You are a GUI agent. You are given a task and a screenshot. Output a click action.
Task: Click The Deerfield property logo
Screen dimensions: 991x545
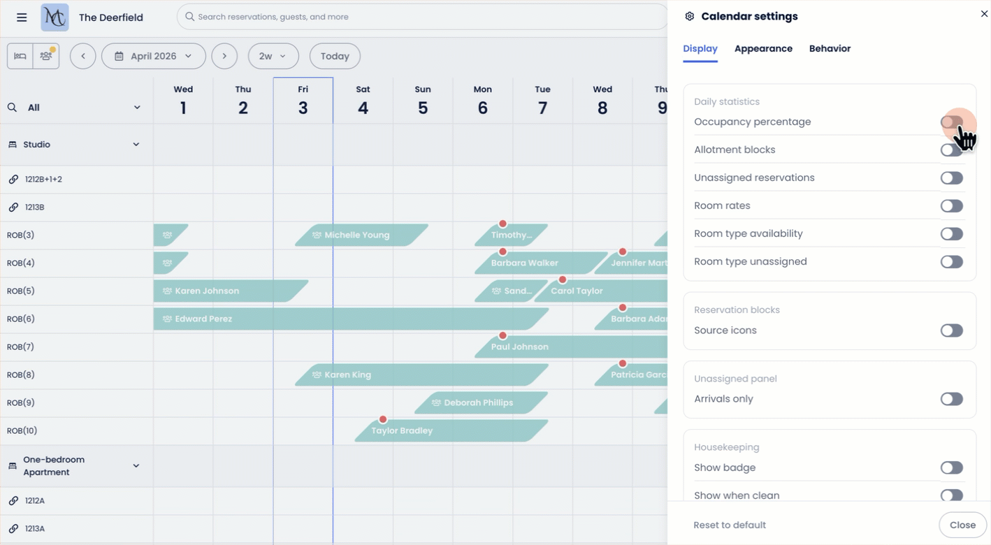(55, 17)
